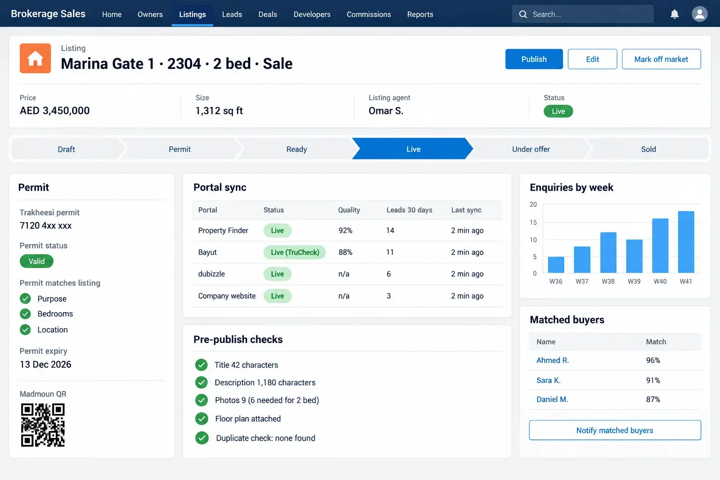Click the Purpose green check icon
720x480 pixels.
pos(25,299)
